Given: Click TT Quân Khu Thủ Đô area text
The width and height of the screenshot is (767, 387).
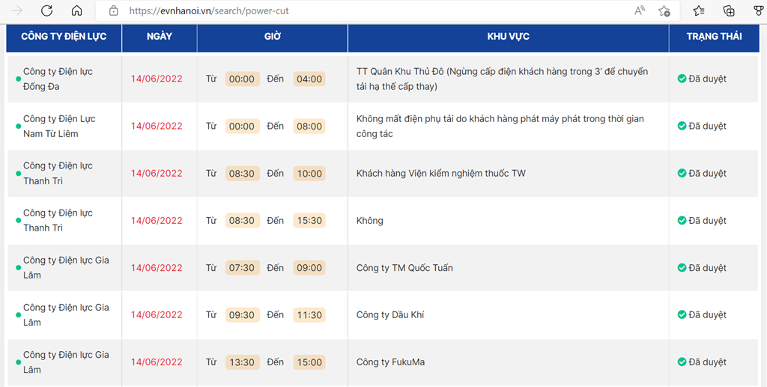Looking at the screenshot, I should (503, 79).
